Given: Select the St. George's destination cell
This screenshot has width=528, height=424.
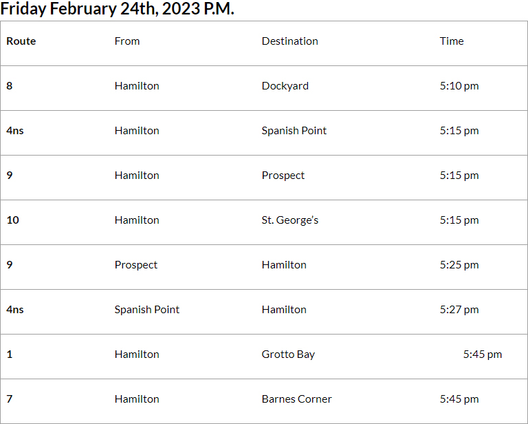Looking at the screenshot, I should pyautogui.click(x=289, y=220).
